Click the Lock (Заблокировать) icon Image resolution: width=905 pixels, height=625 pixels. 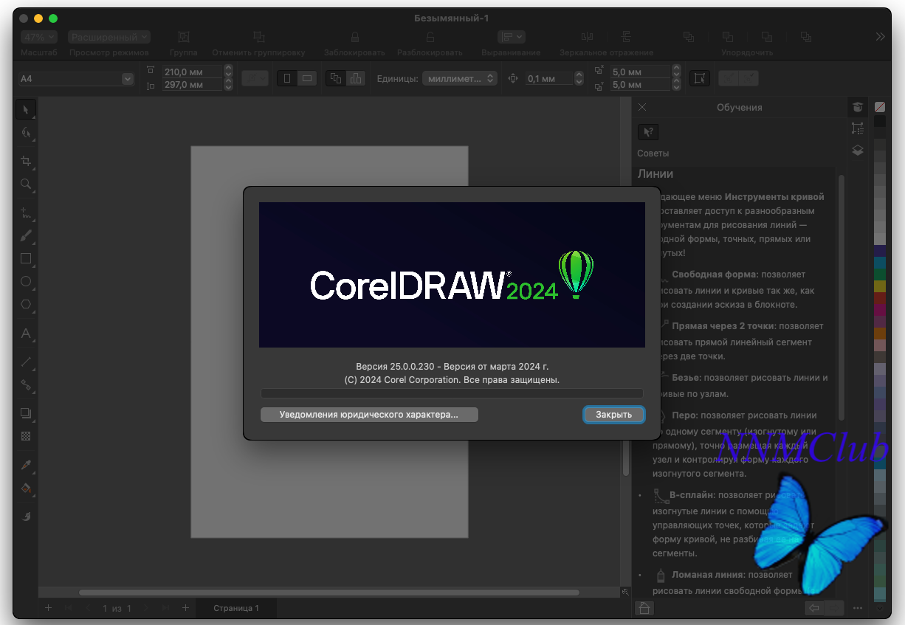point(354,37)
